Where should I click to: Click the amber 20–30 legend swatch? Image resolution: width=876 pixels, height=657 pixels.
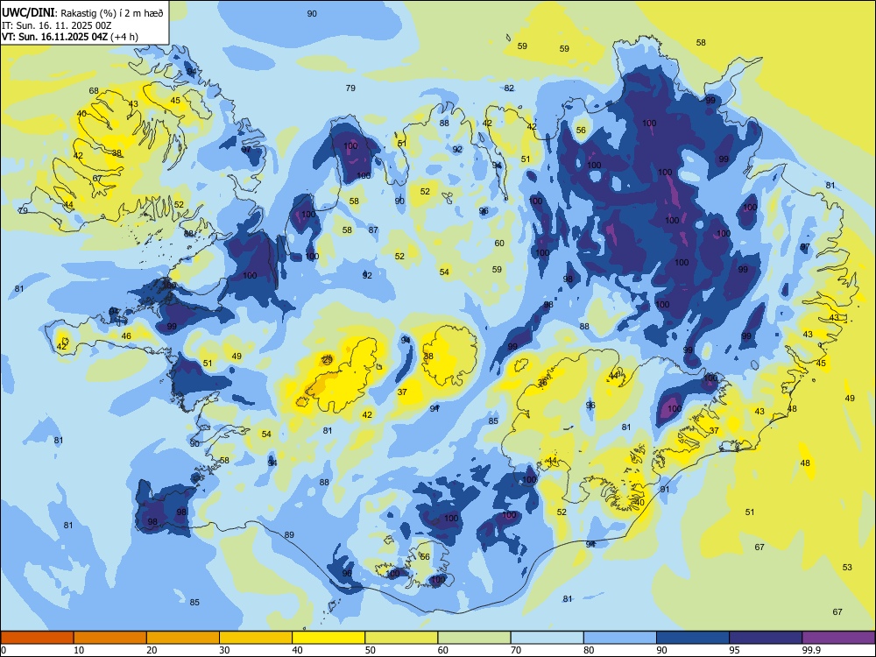point(183,638)
